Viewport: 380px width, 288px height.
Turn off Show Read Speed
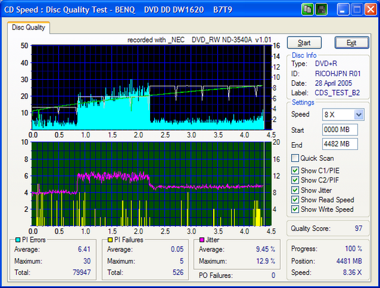[x=295, y=200]
